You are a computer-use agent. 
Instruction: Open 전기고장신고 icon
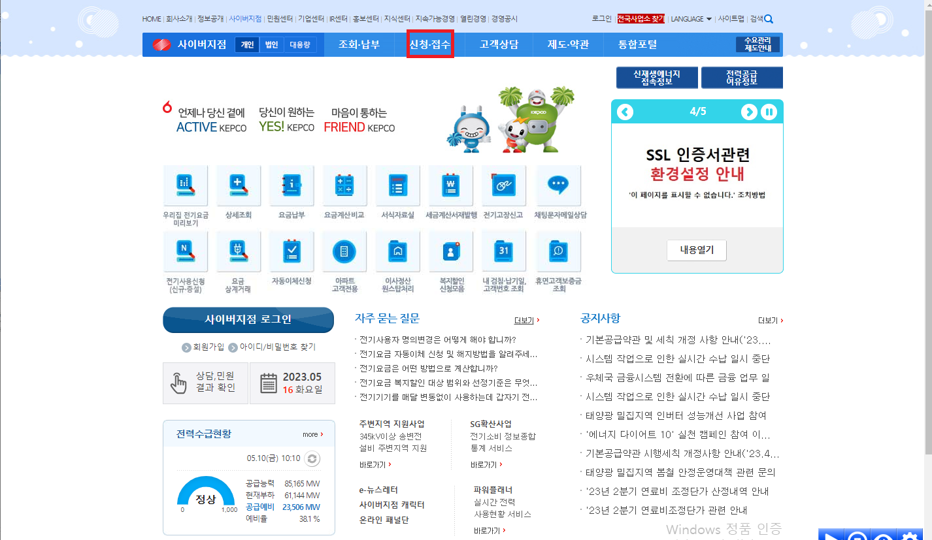[x=504, y=186]
